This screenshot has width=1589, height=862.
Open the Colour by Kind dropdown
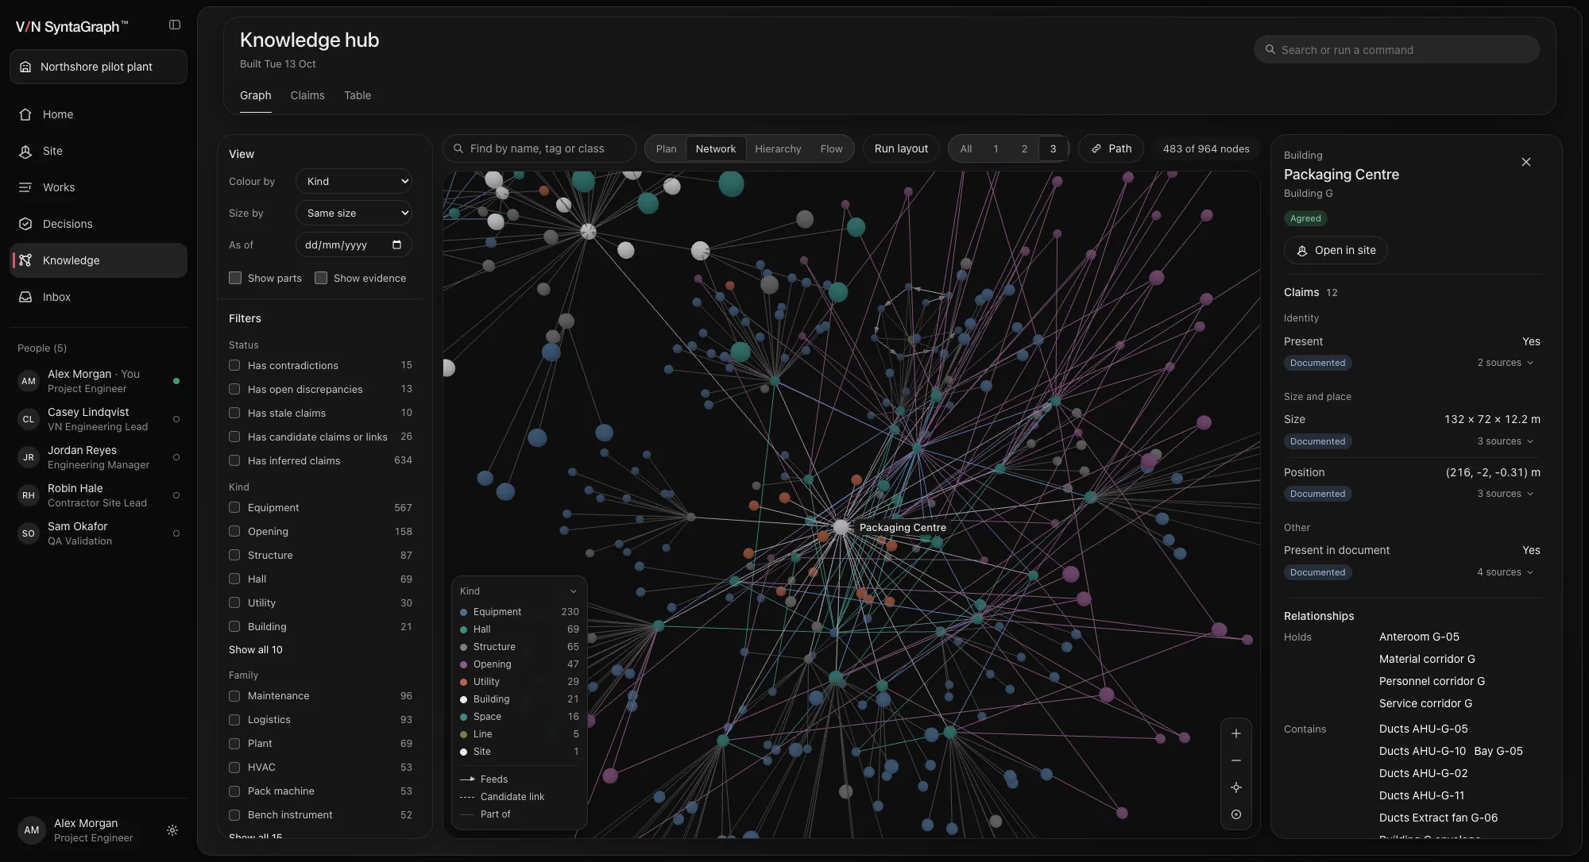(x=354, y=181)
